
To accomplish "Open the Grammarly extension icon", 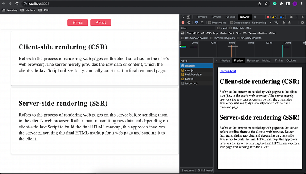I will click(275, 3).
